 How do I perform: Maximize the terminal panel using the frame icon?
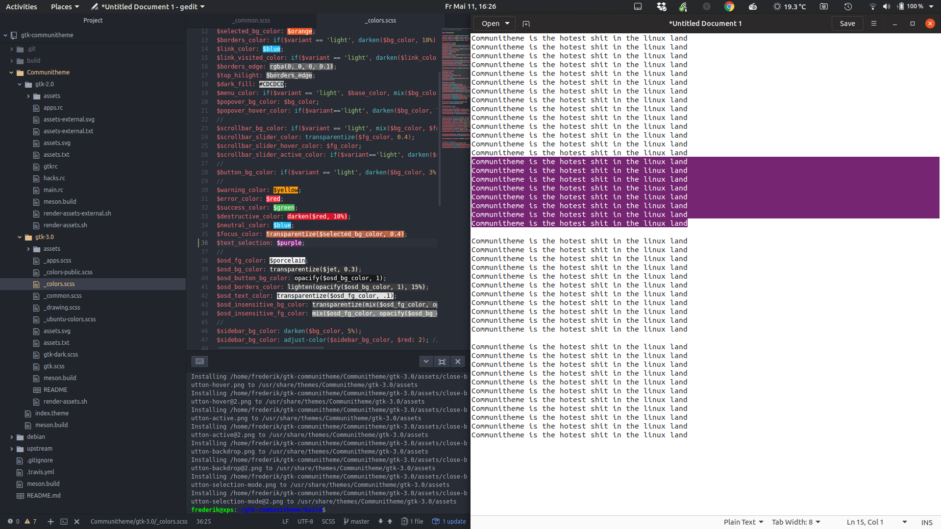pyautogui.click(x=442, y=361)
